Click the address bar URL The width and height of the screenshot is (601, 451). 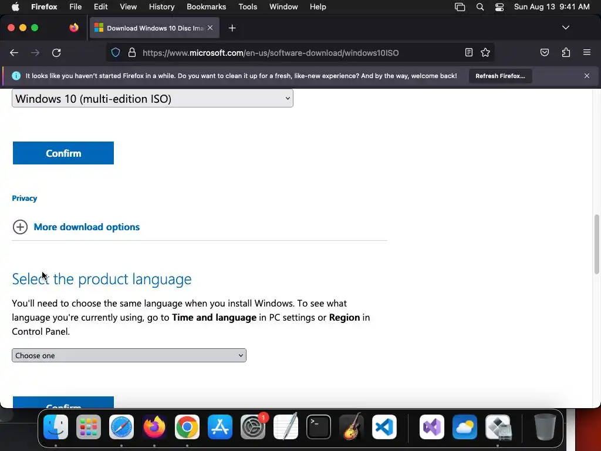tap(271, 53)
